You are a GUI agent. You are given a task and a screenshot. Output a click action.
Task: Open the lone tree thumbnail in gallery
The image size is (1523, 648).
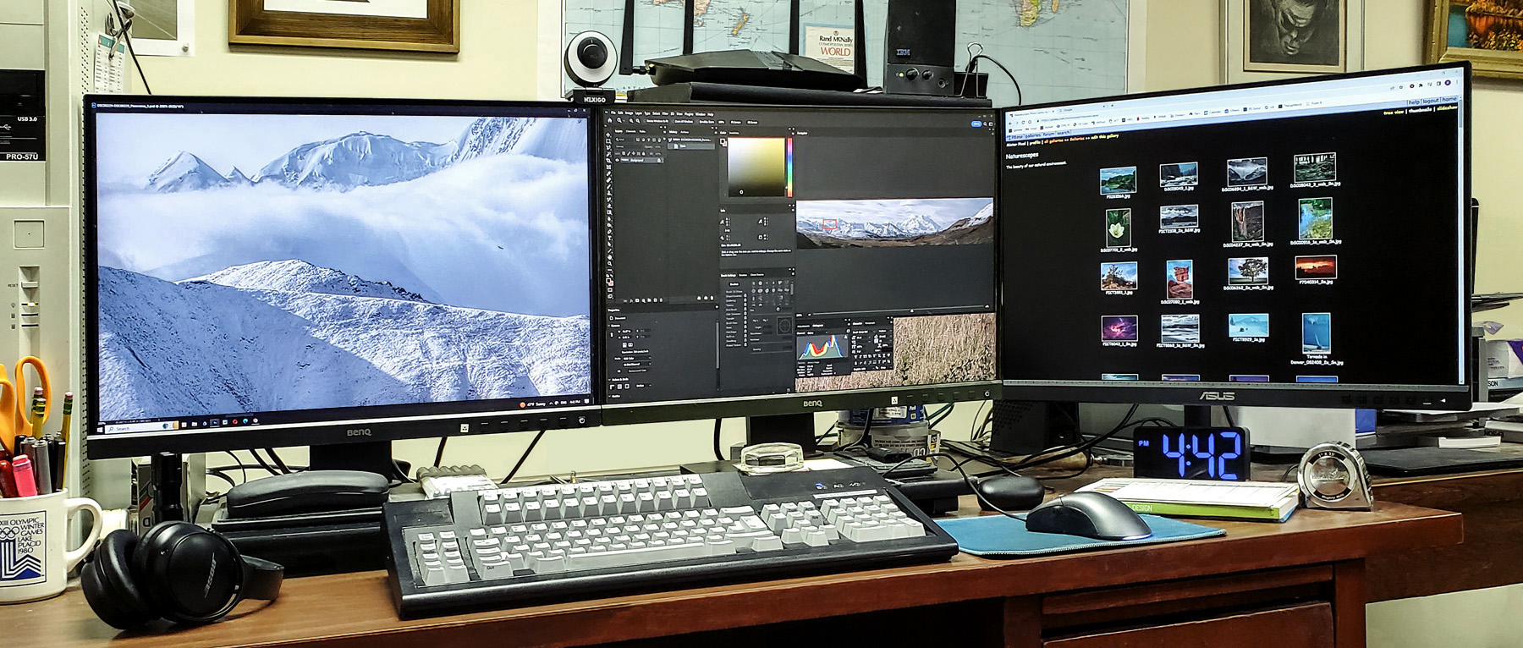pyautogui.click(x=1247, y=272)
